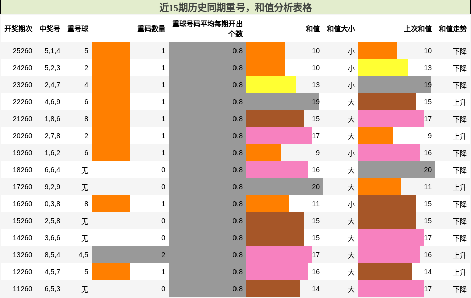
Task: Select winning numbers 4,5,7
Action: (x=52, y=272)
